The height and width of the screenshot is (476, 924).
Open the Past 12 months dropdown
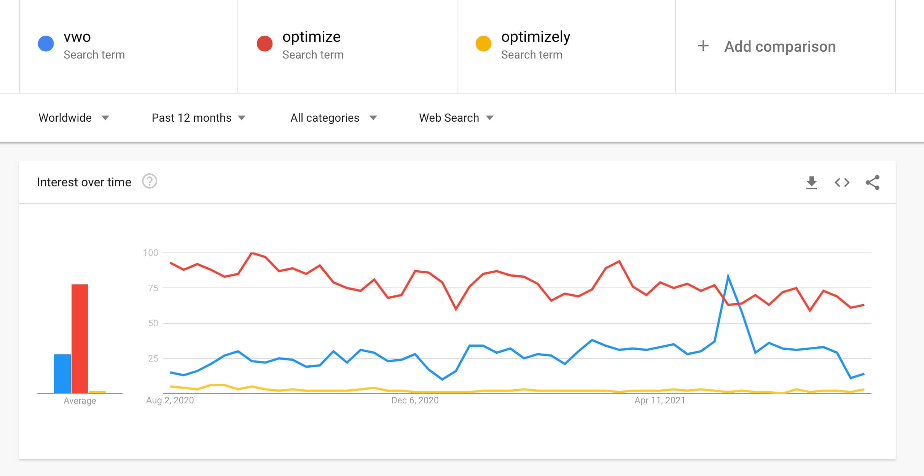point(199,118)
